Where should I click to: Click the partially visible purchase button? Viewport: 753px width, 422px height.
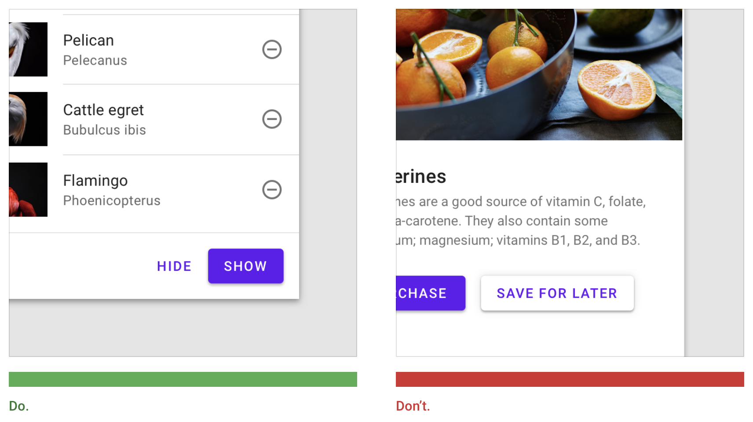[431, 293]
